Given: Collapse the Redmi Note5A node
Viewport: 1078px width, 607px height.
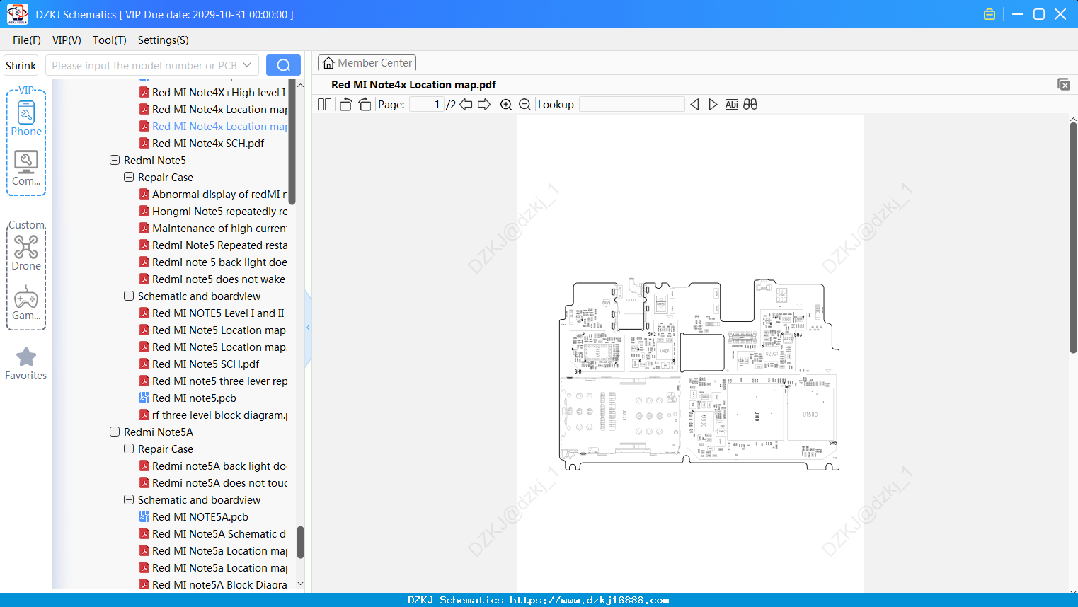Looking at the screenshot, I should [x=115, y=432].
